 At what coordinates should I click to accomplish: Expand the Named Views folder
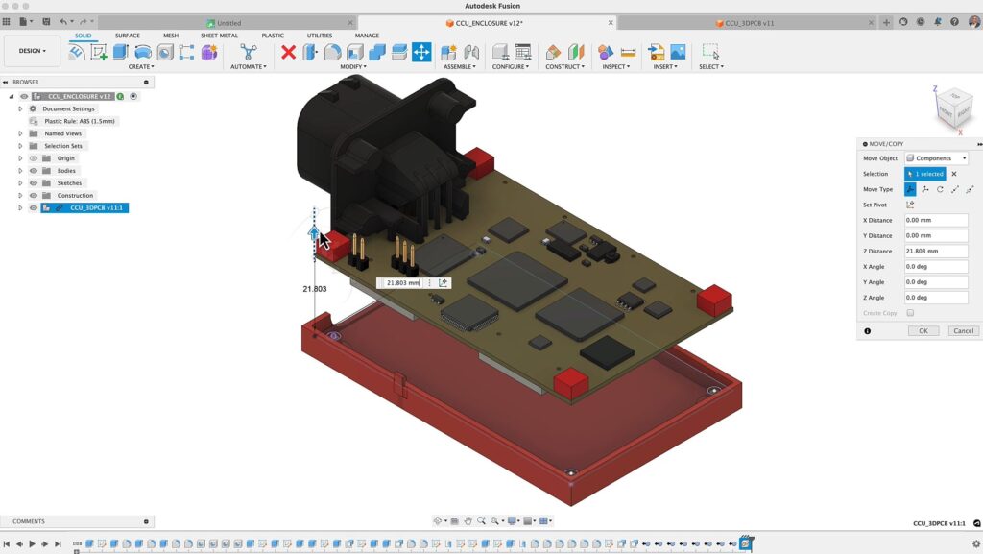pyautogui.click(x=19, y=133)
